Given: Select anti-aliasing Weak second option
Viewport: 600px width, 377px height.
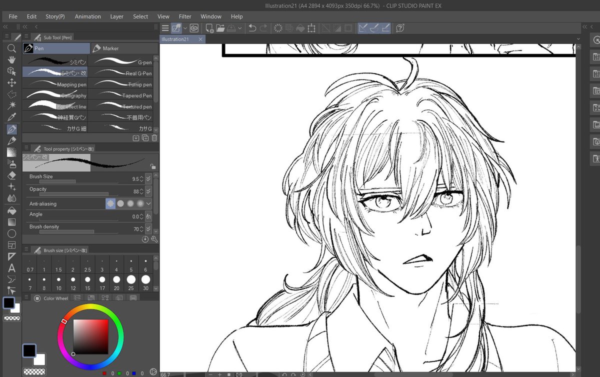Looking at the screenshot, I should click(120, 203).
